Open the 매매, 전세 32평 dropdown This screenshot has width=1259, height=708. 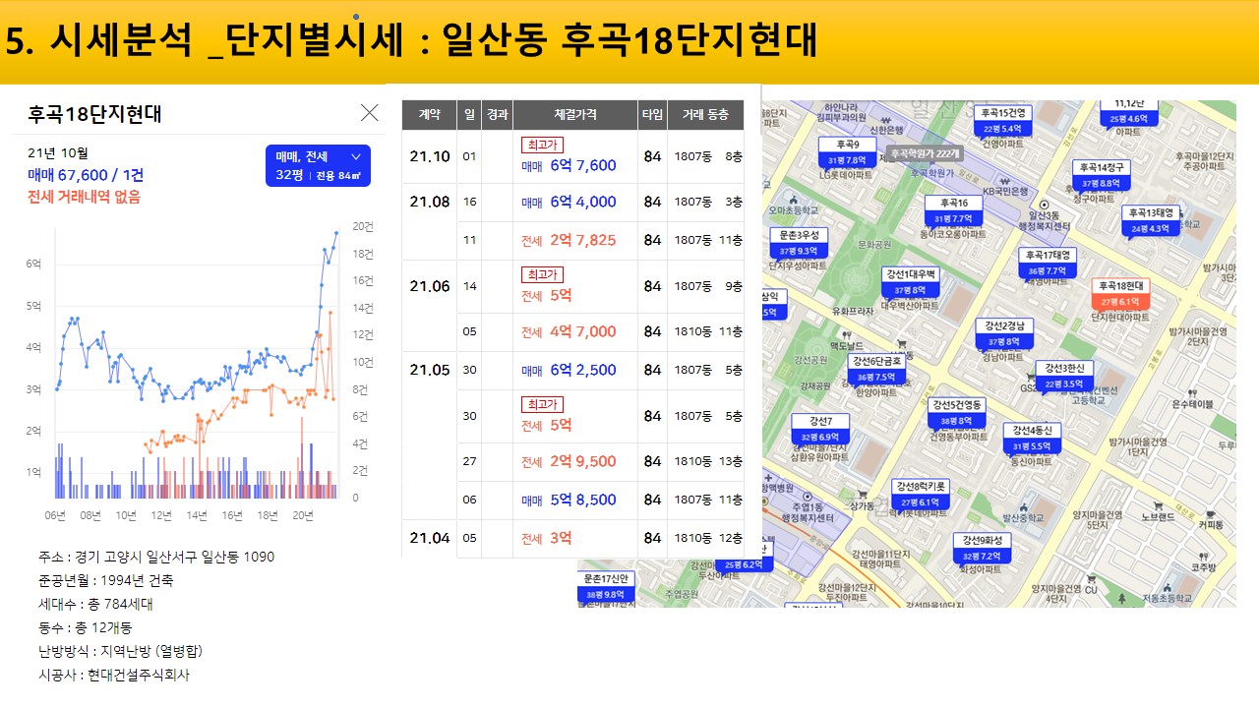318,166
